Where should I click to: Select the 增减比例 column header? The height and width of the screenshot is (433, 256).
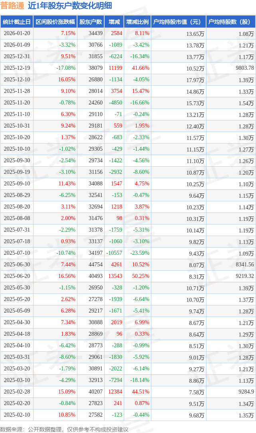click(x=137, y=22)
